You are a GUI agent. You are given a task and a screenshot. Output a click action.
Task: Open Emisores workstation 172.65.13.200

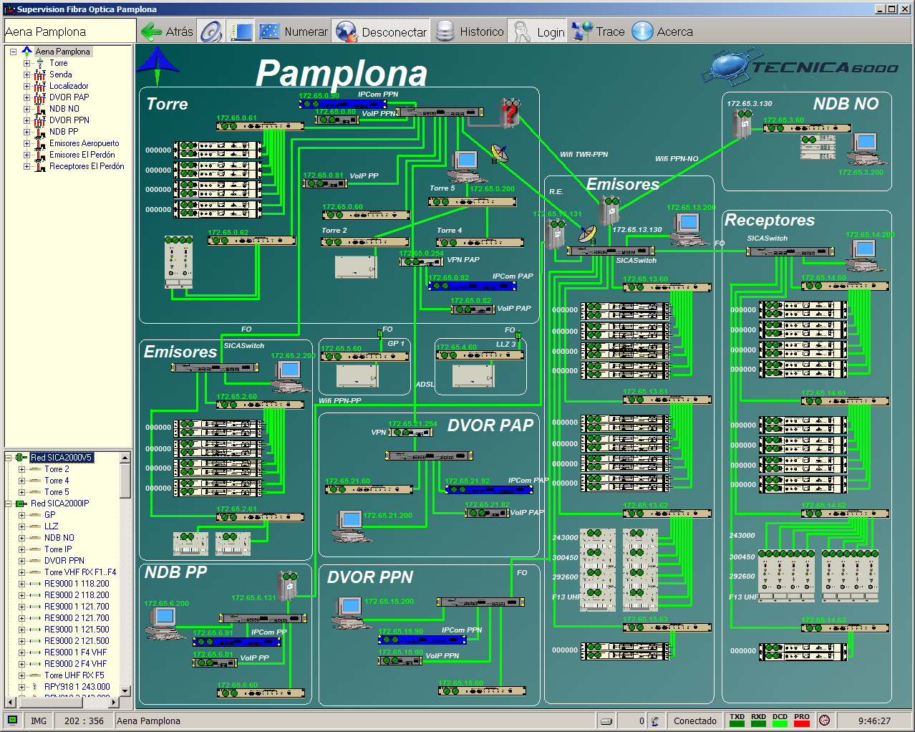point(689,229)
